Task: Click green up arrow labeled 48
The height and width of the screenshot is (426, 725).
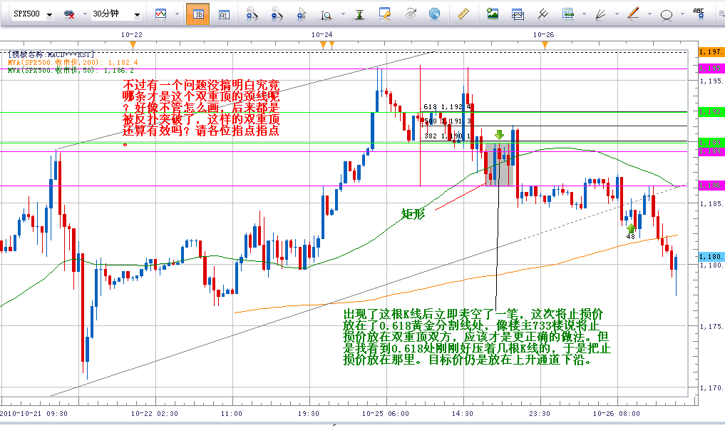Action: coord(631,228)
